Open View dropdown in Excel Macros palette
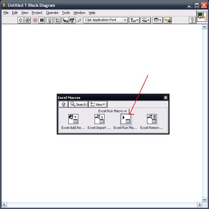 tap(98, 104)
